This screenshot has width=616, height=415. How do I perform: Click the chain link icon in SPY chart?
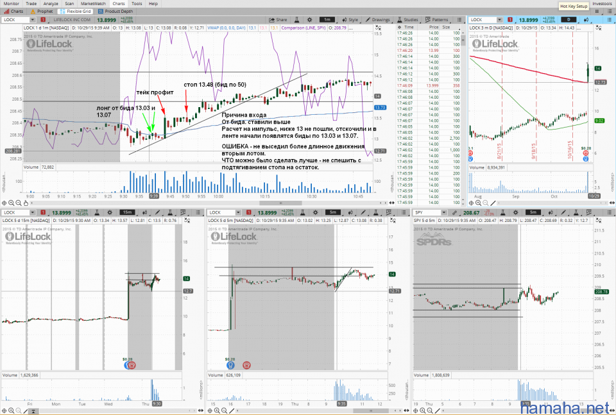[454, 212]
